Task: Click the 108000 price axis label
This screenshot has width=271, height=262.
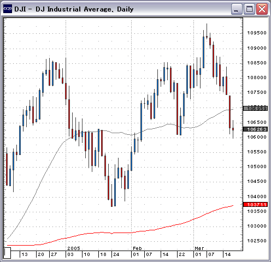Action: tap(257, 78)
